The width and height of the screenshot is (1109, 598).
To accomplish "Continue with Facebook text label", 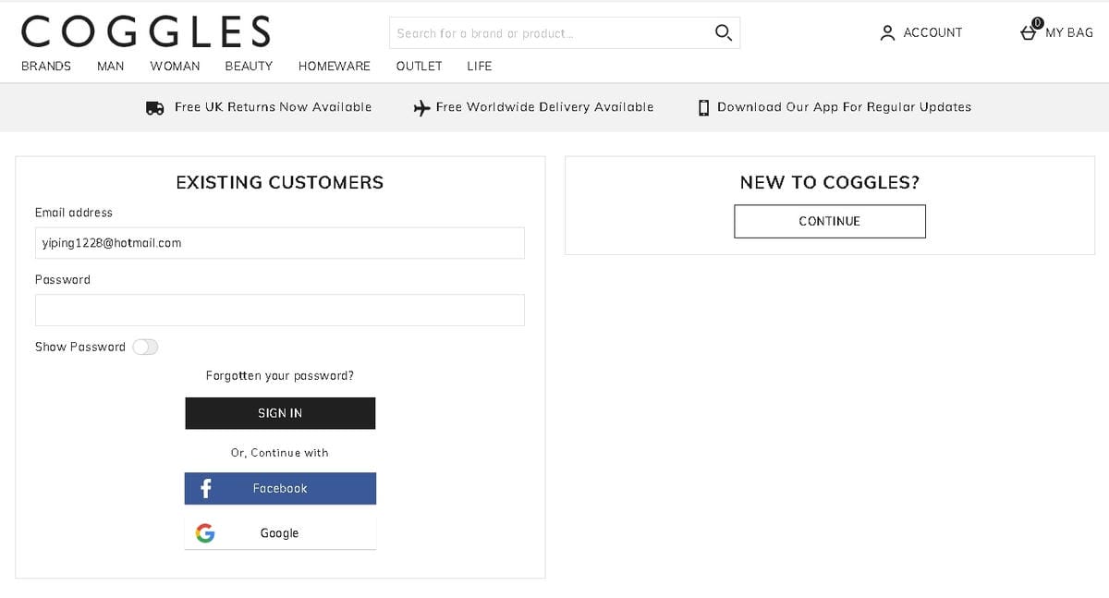I will click(x=280, y=488).
